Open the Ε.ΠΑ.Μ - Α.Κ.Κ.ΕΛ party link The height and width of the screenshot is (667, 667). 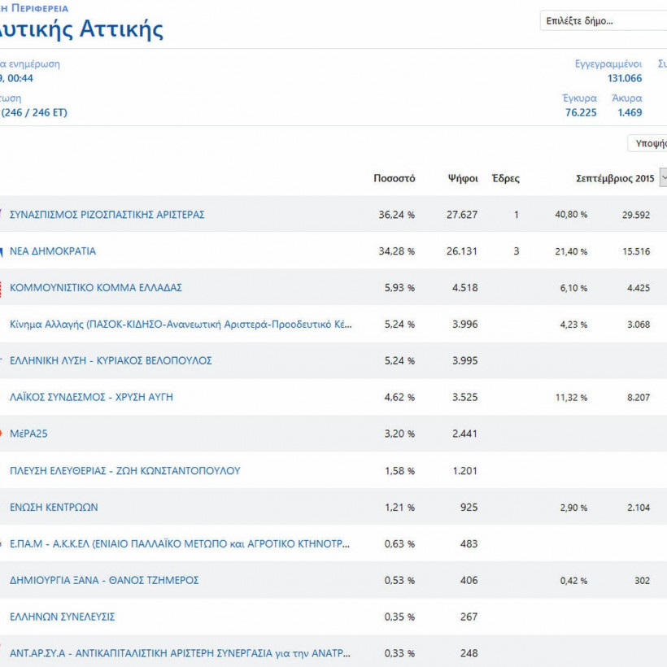click(x=180, y=543)
